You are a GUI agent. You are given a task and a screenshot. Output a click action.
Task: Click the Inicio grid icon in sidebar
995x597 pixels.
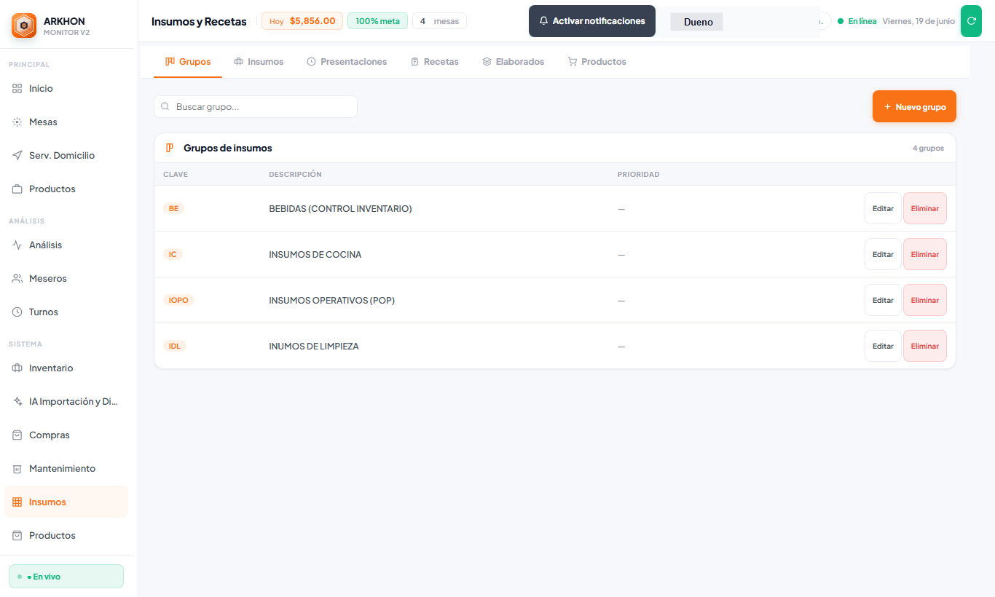click(x=17, y=88)
